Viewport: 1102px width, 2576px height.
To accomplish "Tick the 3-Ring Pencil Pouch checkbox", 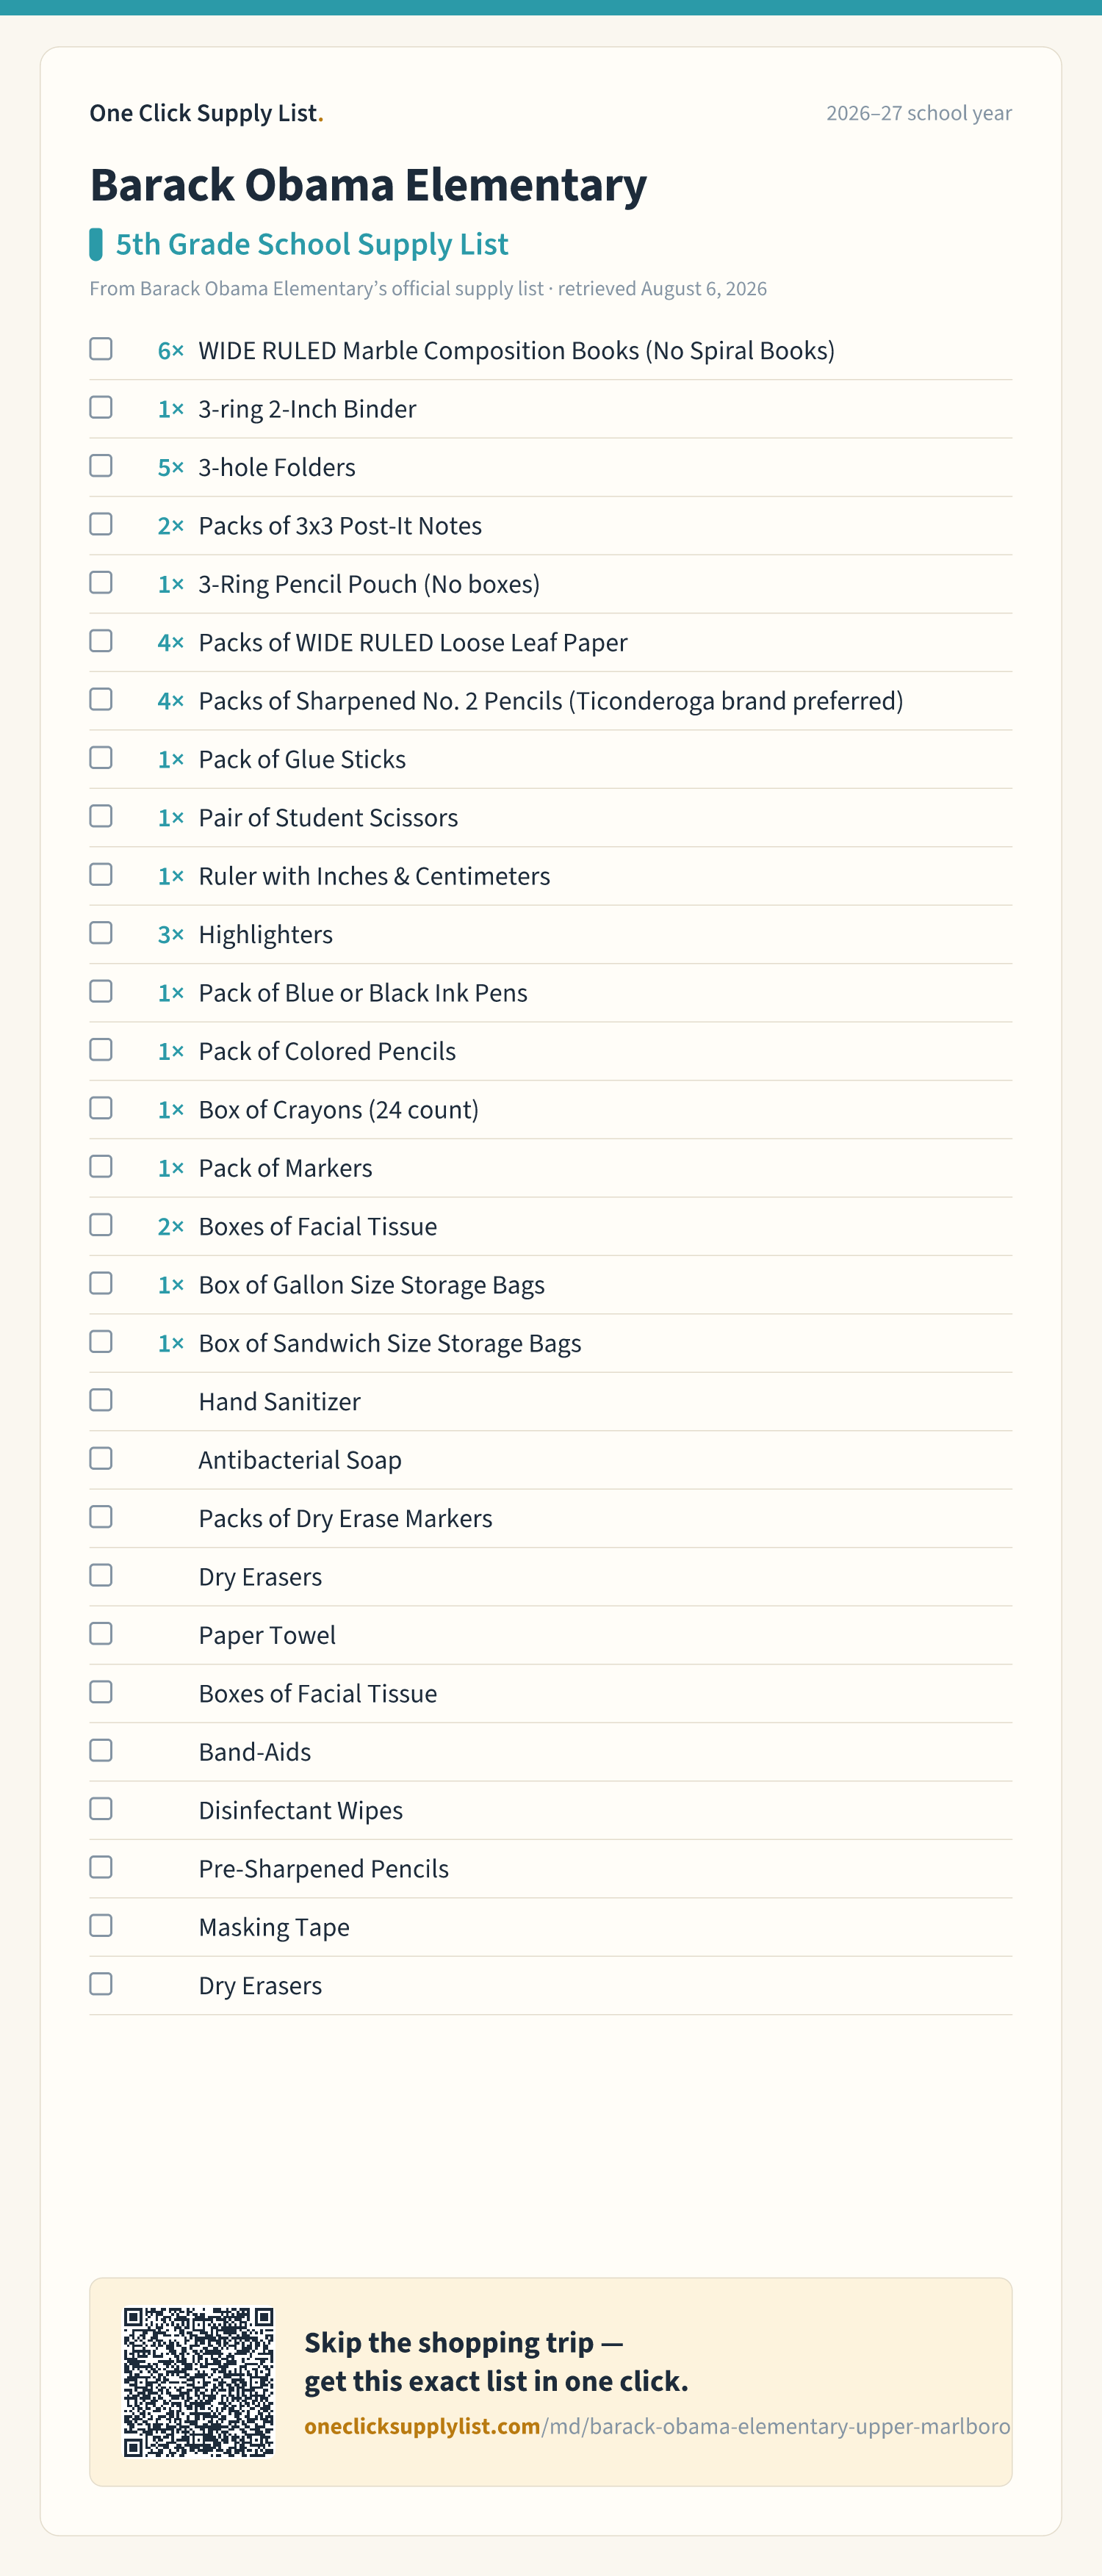I will 101,582.
